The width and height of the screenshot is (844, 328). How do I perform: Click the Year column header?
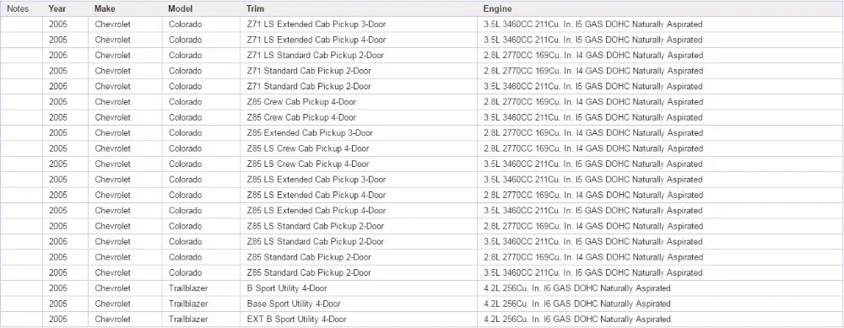click(57, 8)
